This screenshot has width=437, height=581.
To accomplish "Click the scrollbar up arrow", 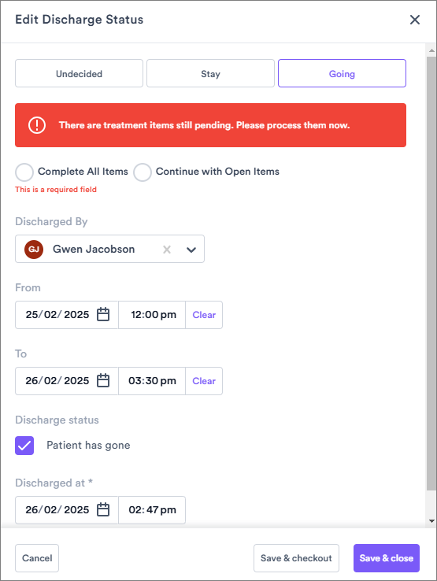I will [x=431, y=50].
